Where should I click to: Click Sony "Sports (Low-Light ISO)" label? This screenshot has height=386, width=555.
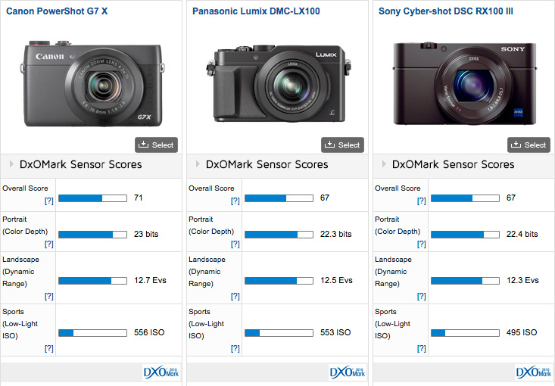[x=392, y=324]
